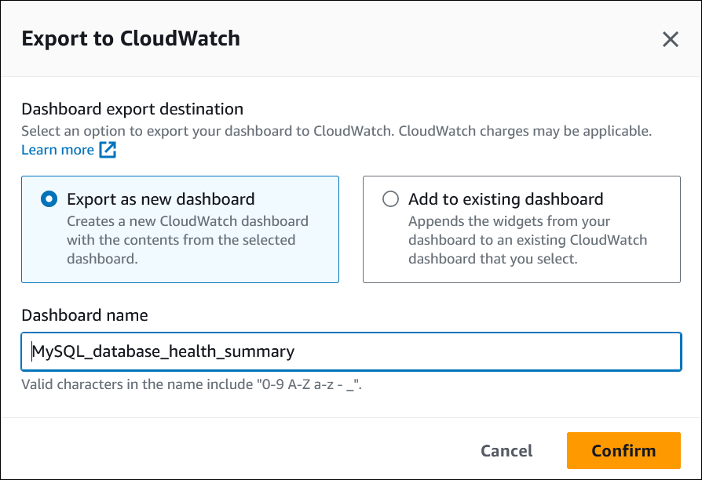Click the Confirm button to export
The height and width of the screenshot is (480, 702).
(623, 451)
